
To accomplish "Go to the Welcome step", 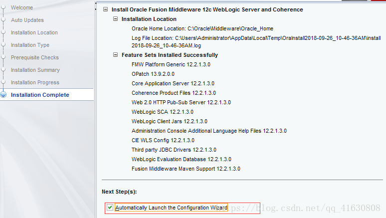I will 22,7.
